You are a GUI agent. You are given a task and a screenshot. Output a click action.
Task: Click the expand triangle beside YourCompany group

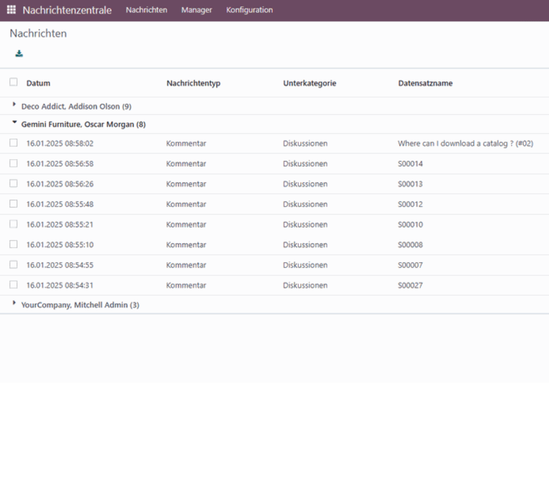[14, 304]
